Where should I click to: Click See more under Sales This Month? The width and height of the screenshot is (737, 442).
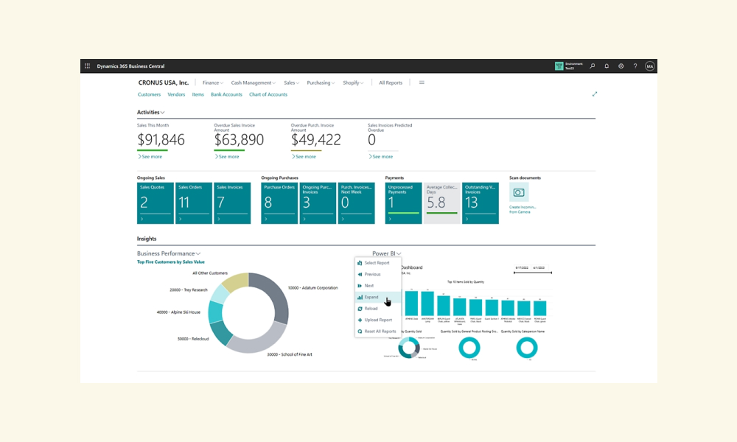[150, 157]
